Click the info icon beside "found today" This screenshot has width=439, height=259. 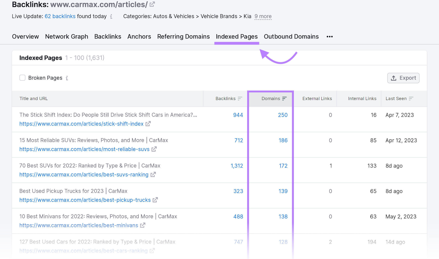111,16
